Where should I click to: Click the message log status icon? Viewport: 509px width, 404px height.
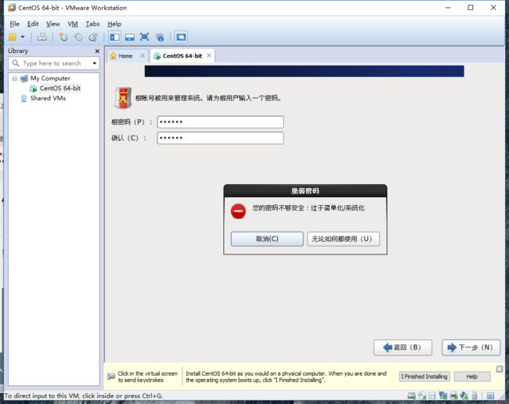click(490, 395)
